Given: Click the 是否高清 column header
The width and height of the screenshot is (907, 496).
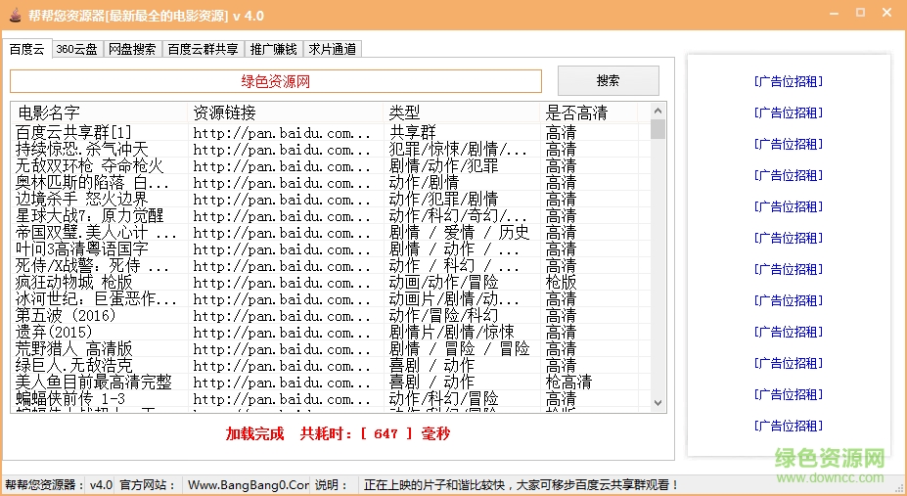Looking at the screenshot, I should pyautogui.click(x=589, y=113).
